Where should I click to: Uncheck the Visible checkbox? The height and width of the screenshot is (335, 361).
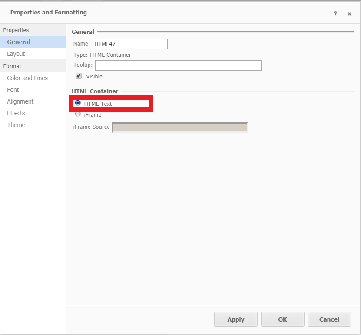pyautogui.click(x=79, y=76)
